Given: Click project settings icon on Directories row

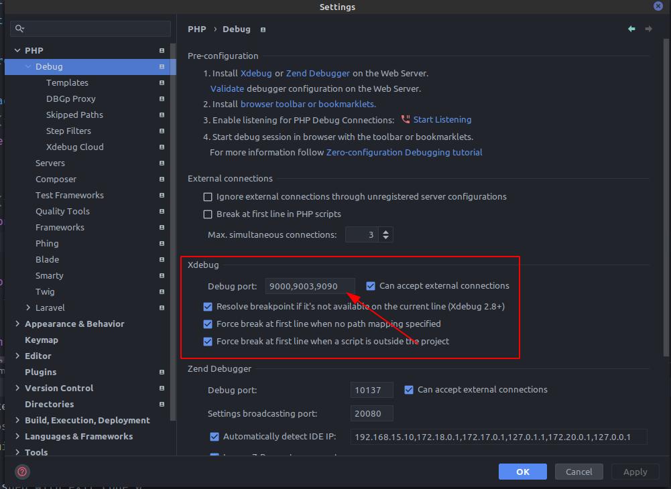Looking at the screenshot, I should tap(162, 405).
